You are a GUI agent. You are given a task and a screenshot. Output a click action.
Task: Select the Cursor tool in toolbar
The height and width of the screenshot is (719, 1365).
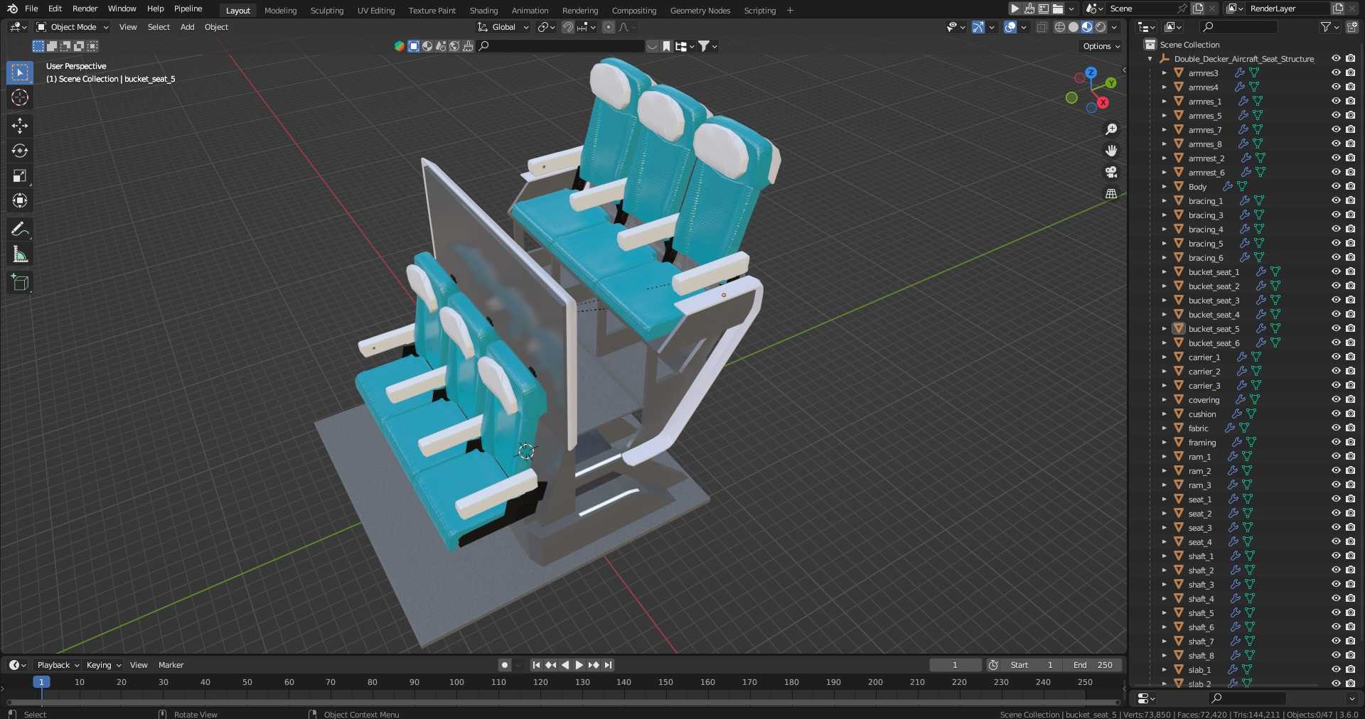(20, 97)
